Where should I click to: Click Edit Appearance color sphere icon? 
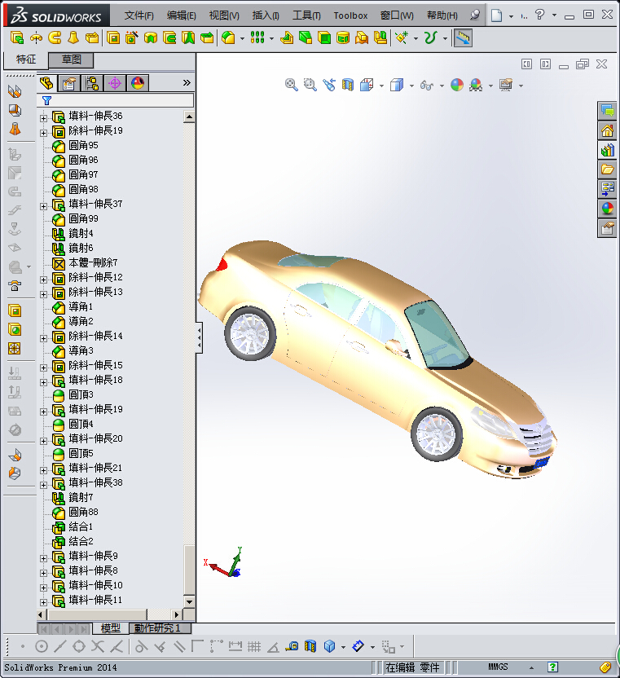(457, 85)
